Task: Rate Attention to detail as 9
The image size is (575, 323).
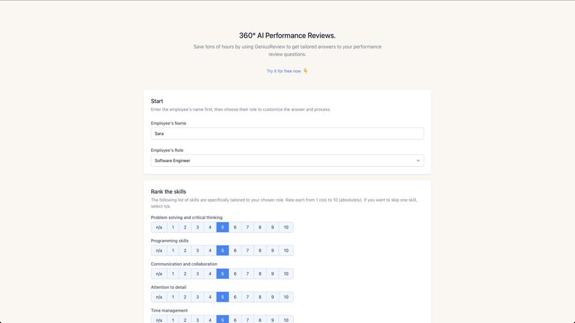Action: point(273,297)
